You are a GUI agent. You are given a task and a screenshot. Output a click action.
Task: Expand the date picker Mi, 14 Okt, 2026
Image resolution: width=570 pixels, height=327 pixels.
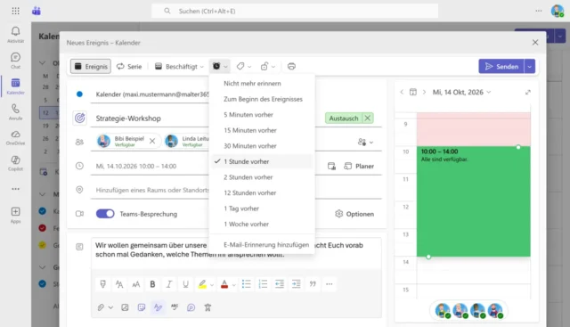coord(461,93)
